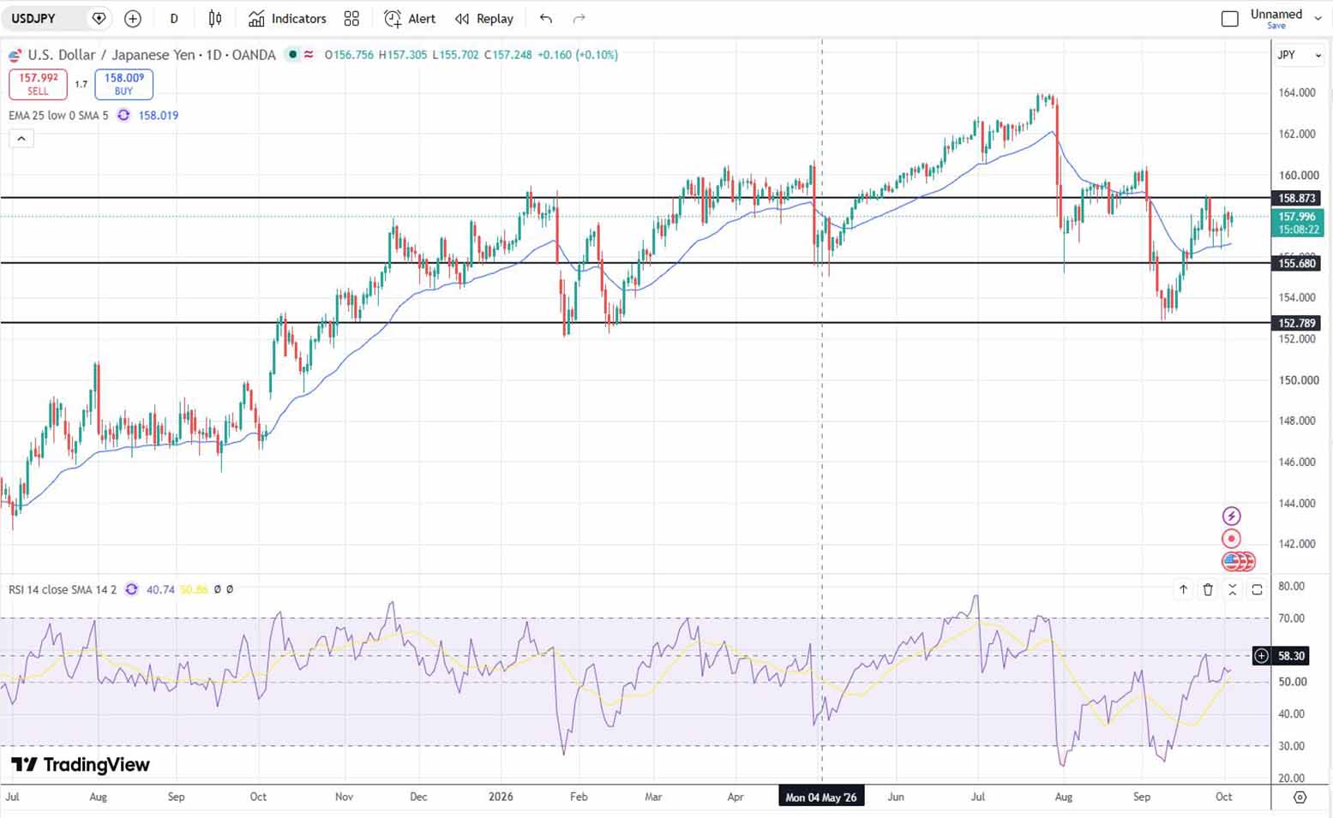Open the indicator templates grid icon
1333x818 pixels.
[x=351, y=18]
